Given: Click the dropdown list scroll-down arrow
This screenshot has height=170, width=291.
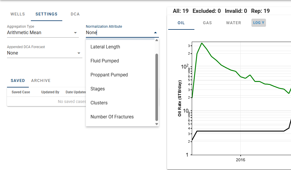Looking at the screenshot, I should click(x=157, y=124).
